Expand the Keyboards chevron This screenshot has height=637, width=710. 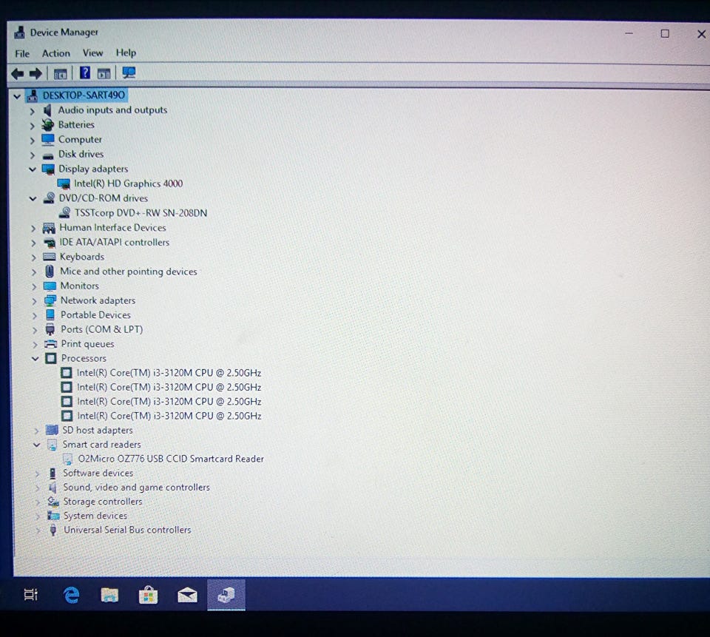(33, 257)
